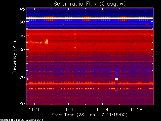Click the bright yellow burst near 57 MHz

click(x=47, y=42)
